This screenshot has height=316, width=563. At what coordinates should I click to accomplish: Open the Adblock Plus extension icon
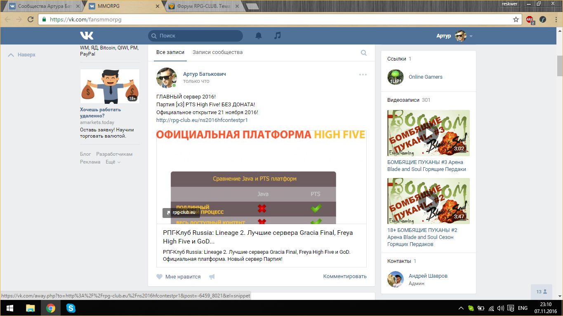530,19
